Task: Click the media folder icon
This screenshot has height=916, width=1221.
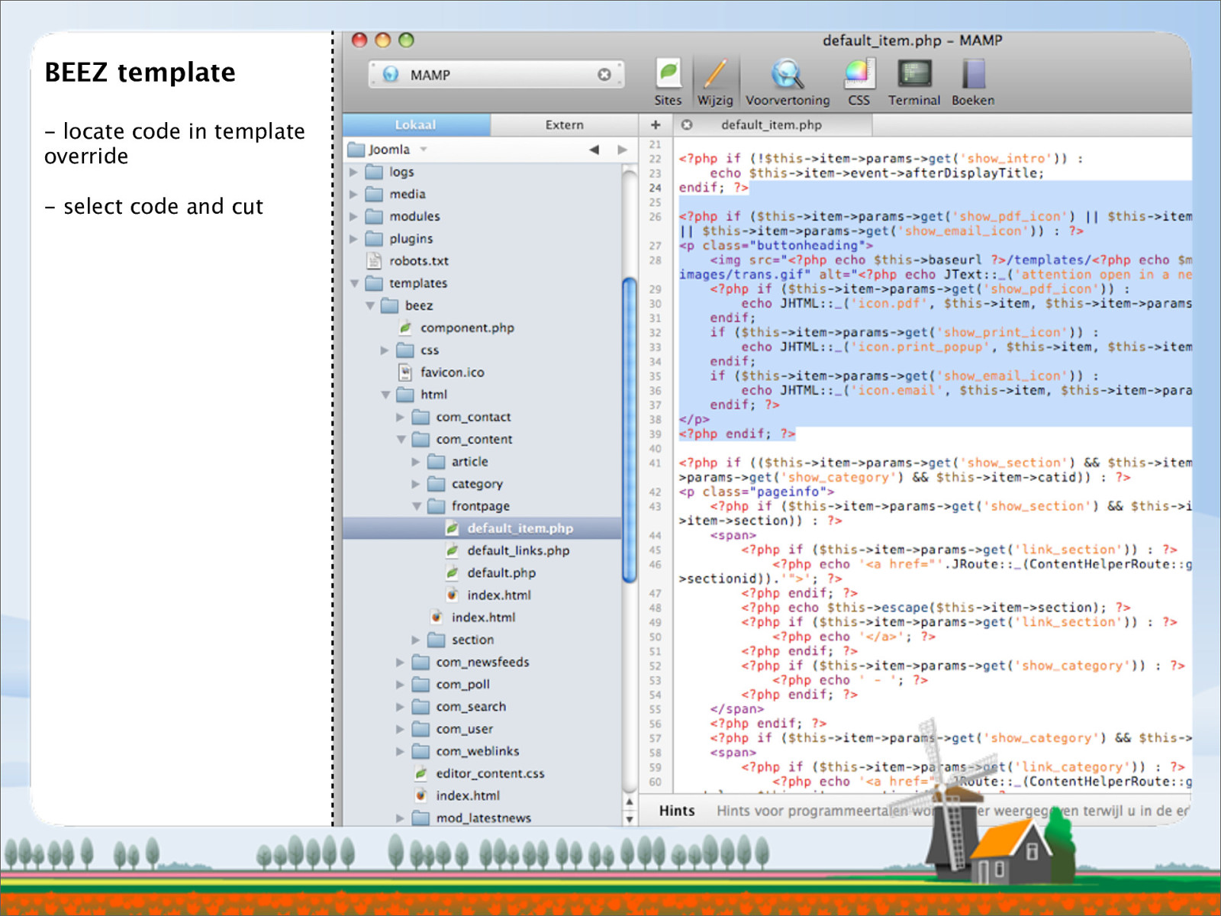Action: coord(374,194)
